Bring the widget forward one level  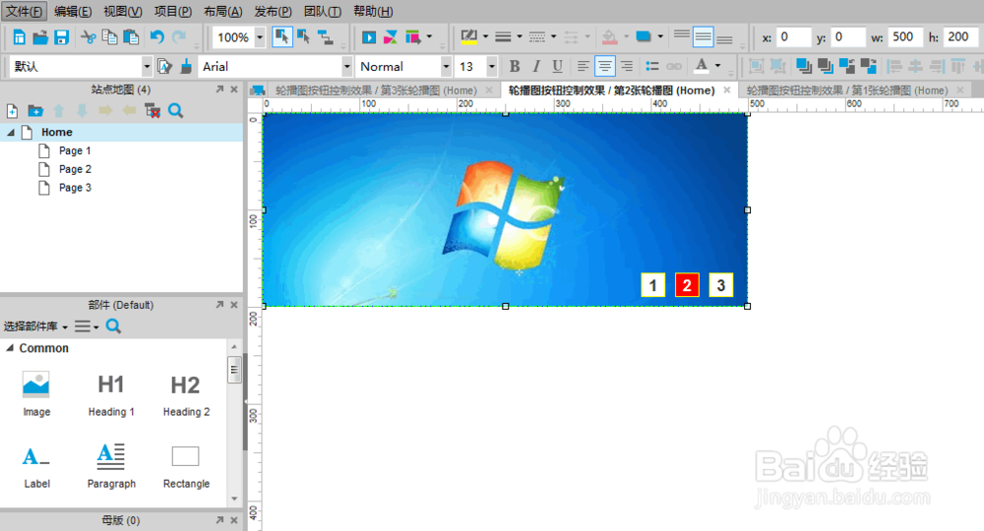point(846,66)
